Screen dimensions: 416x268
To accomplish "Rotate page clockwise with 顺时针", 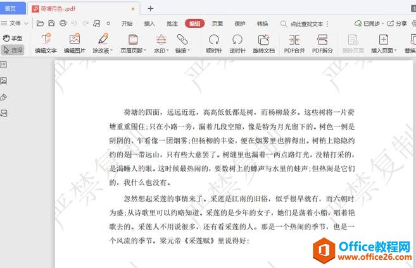I will [214, 43].
